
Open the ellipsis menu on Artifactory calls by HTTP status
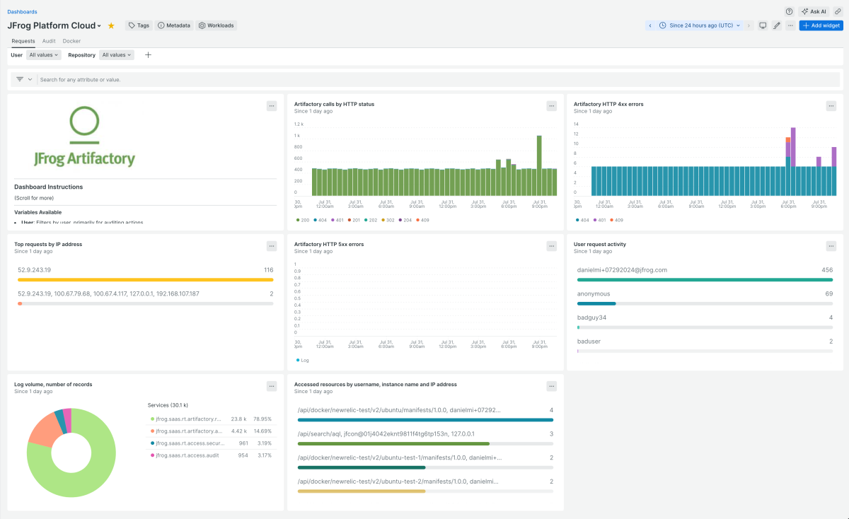pyautogui.click(x=552, y=105)
